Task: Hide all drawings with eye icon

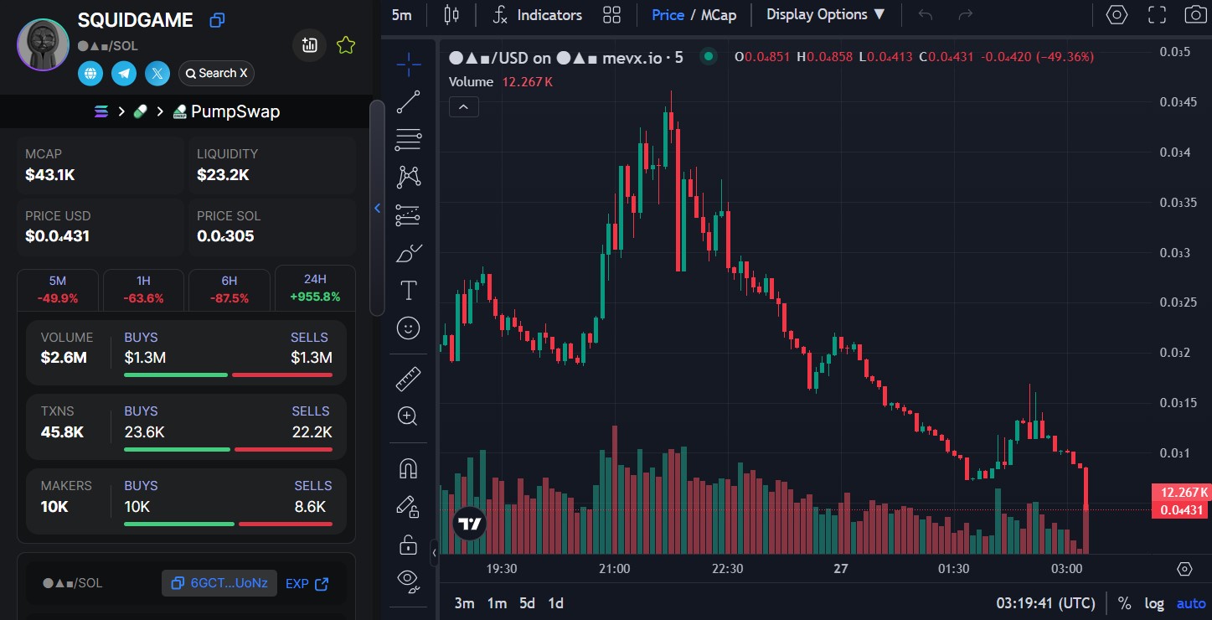Action: 408,578
